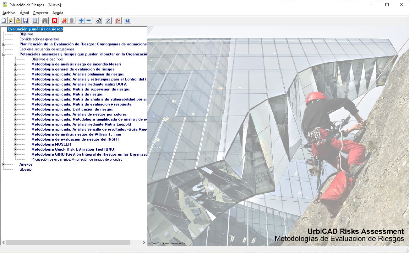Select Esquema secuencial de actuaciones item
Image resolution: width=409 pixels, height=253 pixels.
(47, 49)
